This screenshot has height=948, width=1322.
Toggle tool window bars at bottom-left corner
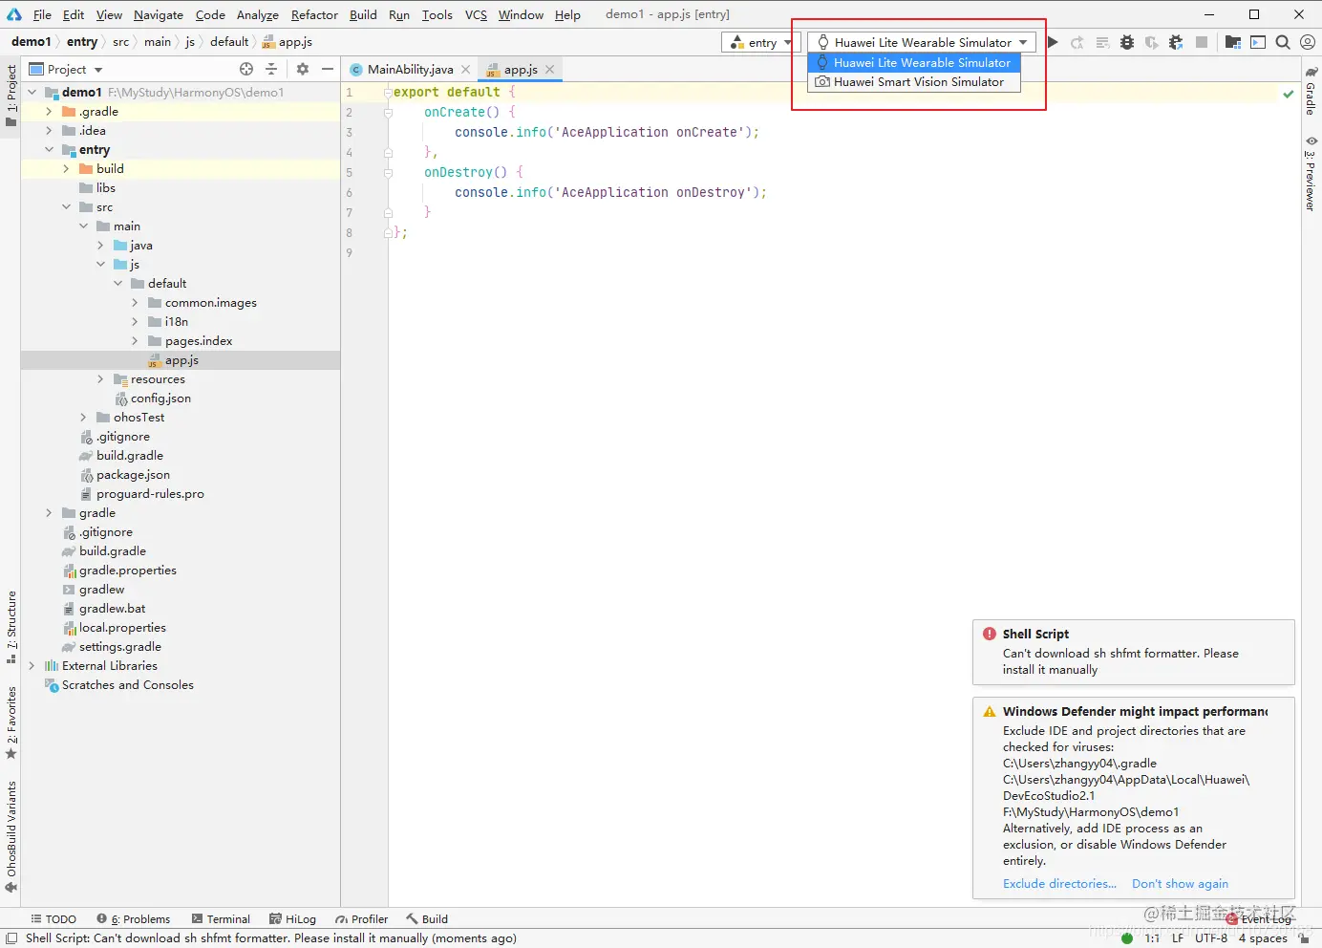coord(11,938)
